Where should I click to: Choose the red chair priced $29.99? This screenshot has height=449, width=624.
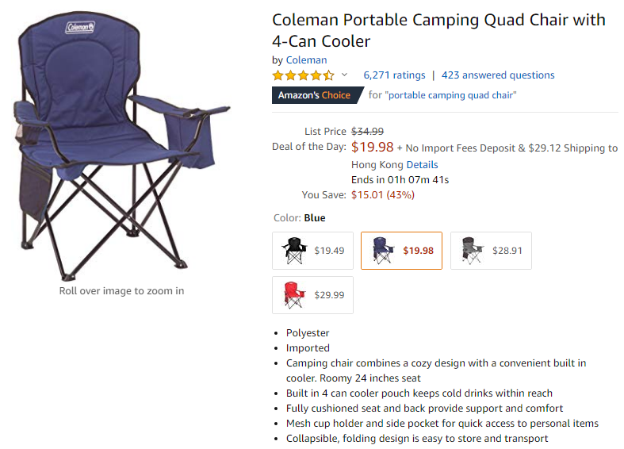click(x=312, y=295)
